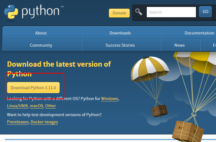The image size is (216, 142).
Task: Open the Documentation menu
Action: coord(199,33)
